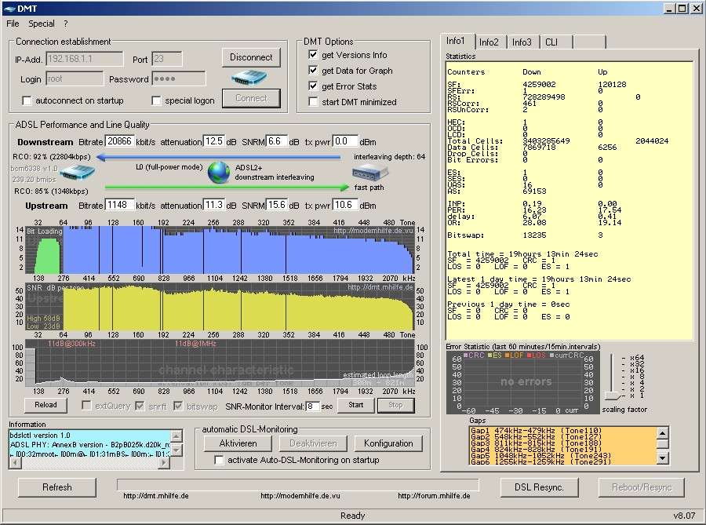Open Konfiguration for DSL monitoring
Image resolution: width=706 pixels, height=525 pixels.
(x=388, y=443)
